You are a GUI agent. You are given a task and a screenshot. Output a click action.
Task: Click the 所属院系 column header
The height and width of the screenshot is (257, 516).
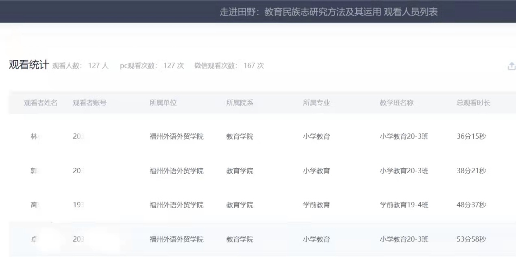[239, 103]
